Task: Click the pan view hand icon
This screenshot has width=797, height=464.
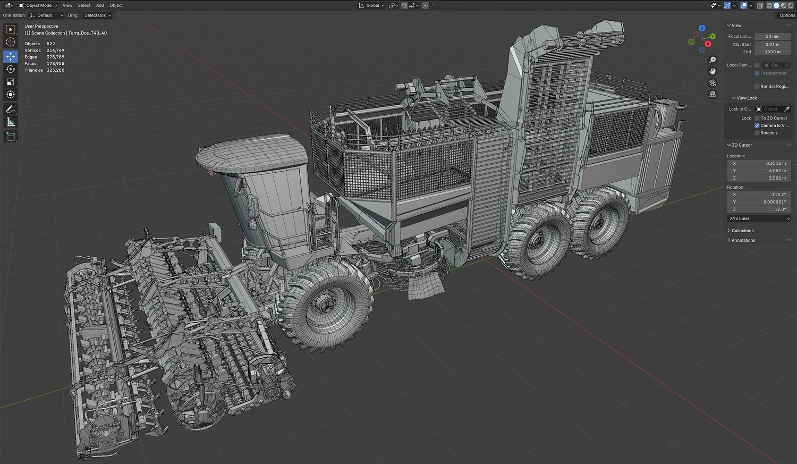Action: 713,71
